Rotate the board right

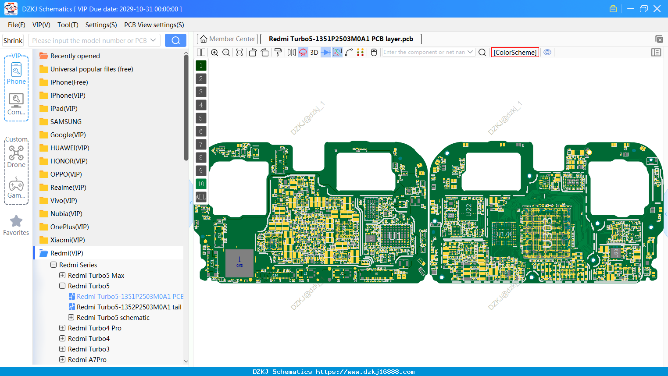pyautogui.click(x=265, y=52)
